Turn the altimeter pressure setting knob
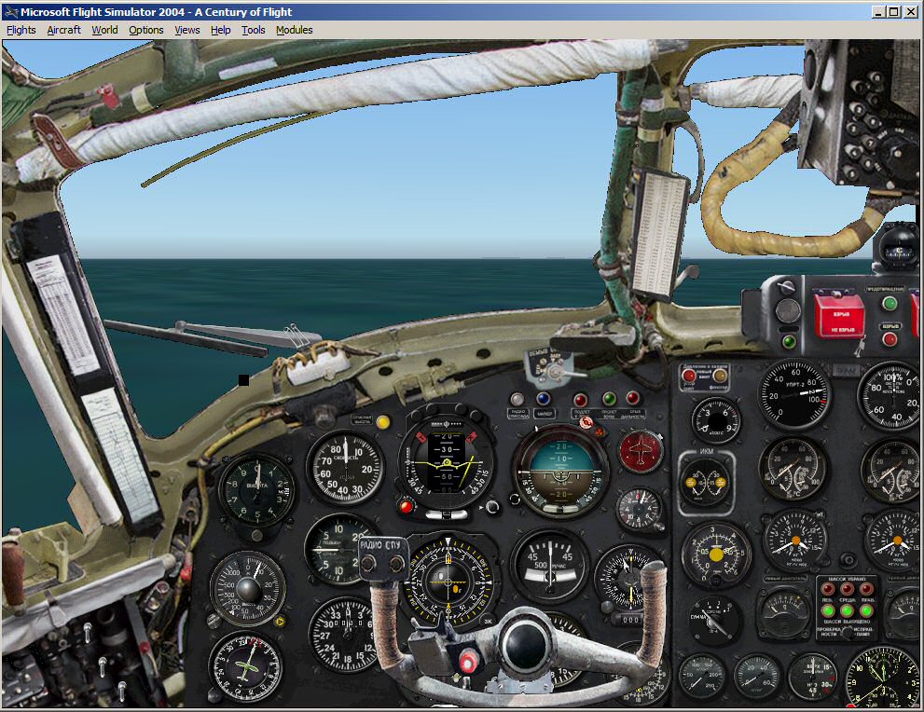The image size is (924, 712). (x=257, y=535)
